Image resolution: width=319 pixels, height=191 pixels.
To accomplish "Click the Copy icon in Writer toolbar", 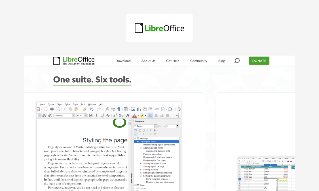I will click(x=70, y=109).
